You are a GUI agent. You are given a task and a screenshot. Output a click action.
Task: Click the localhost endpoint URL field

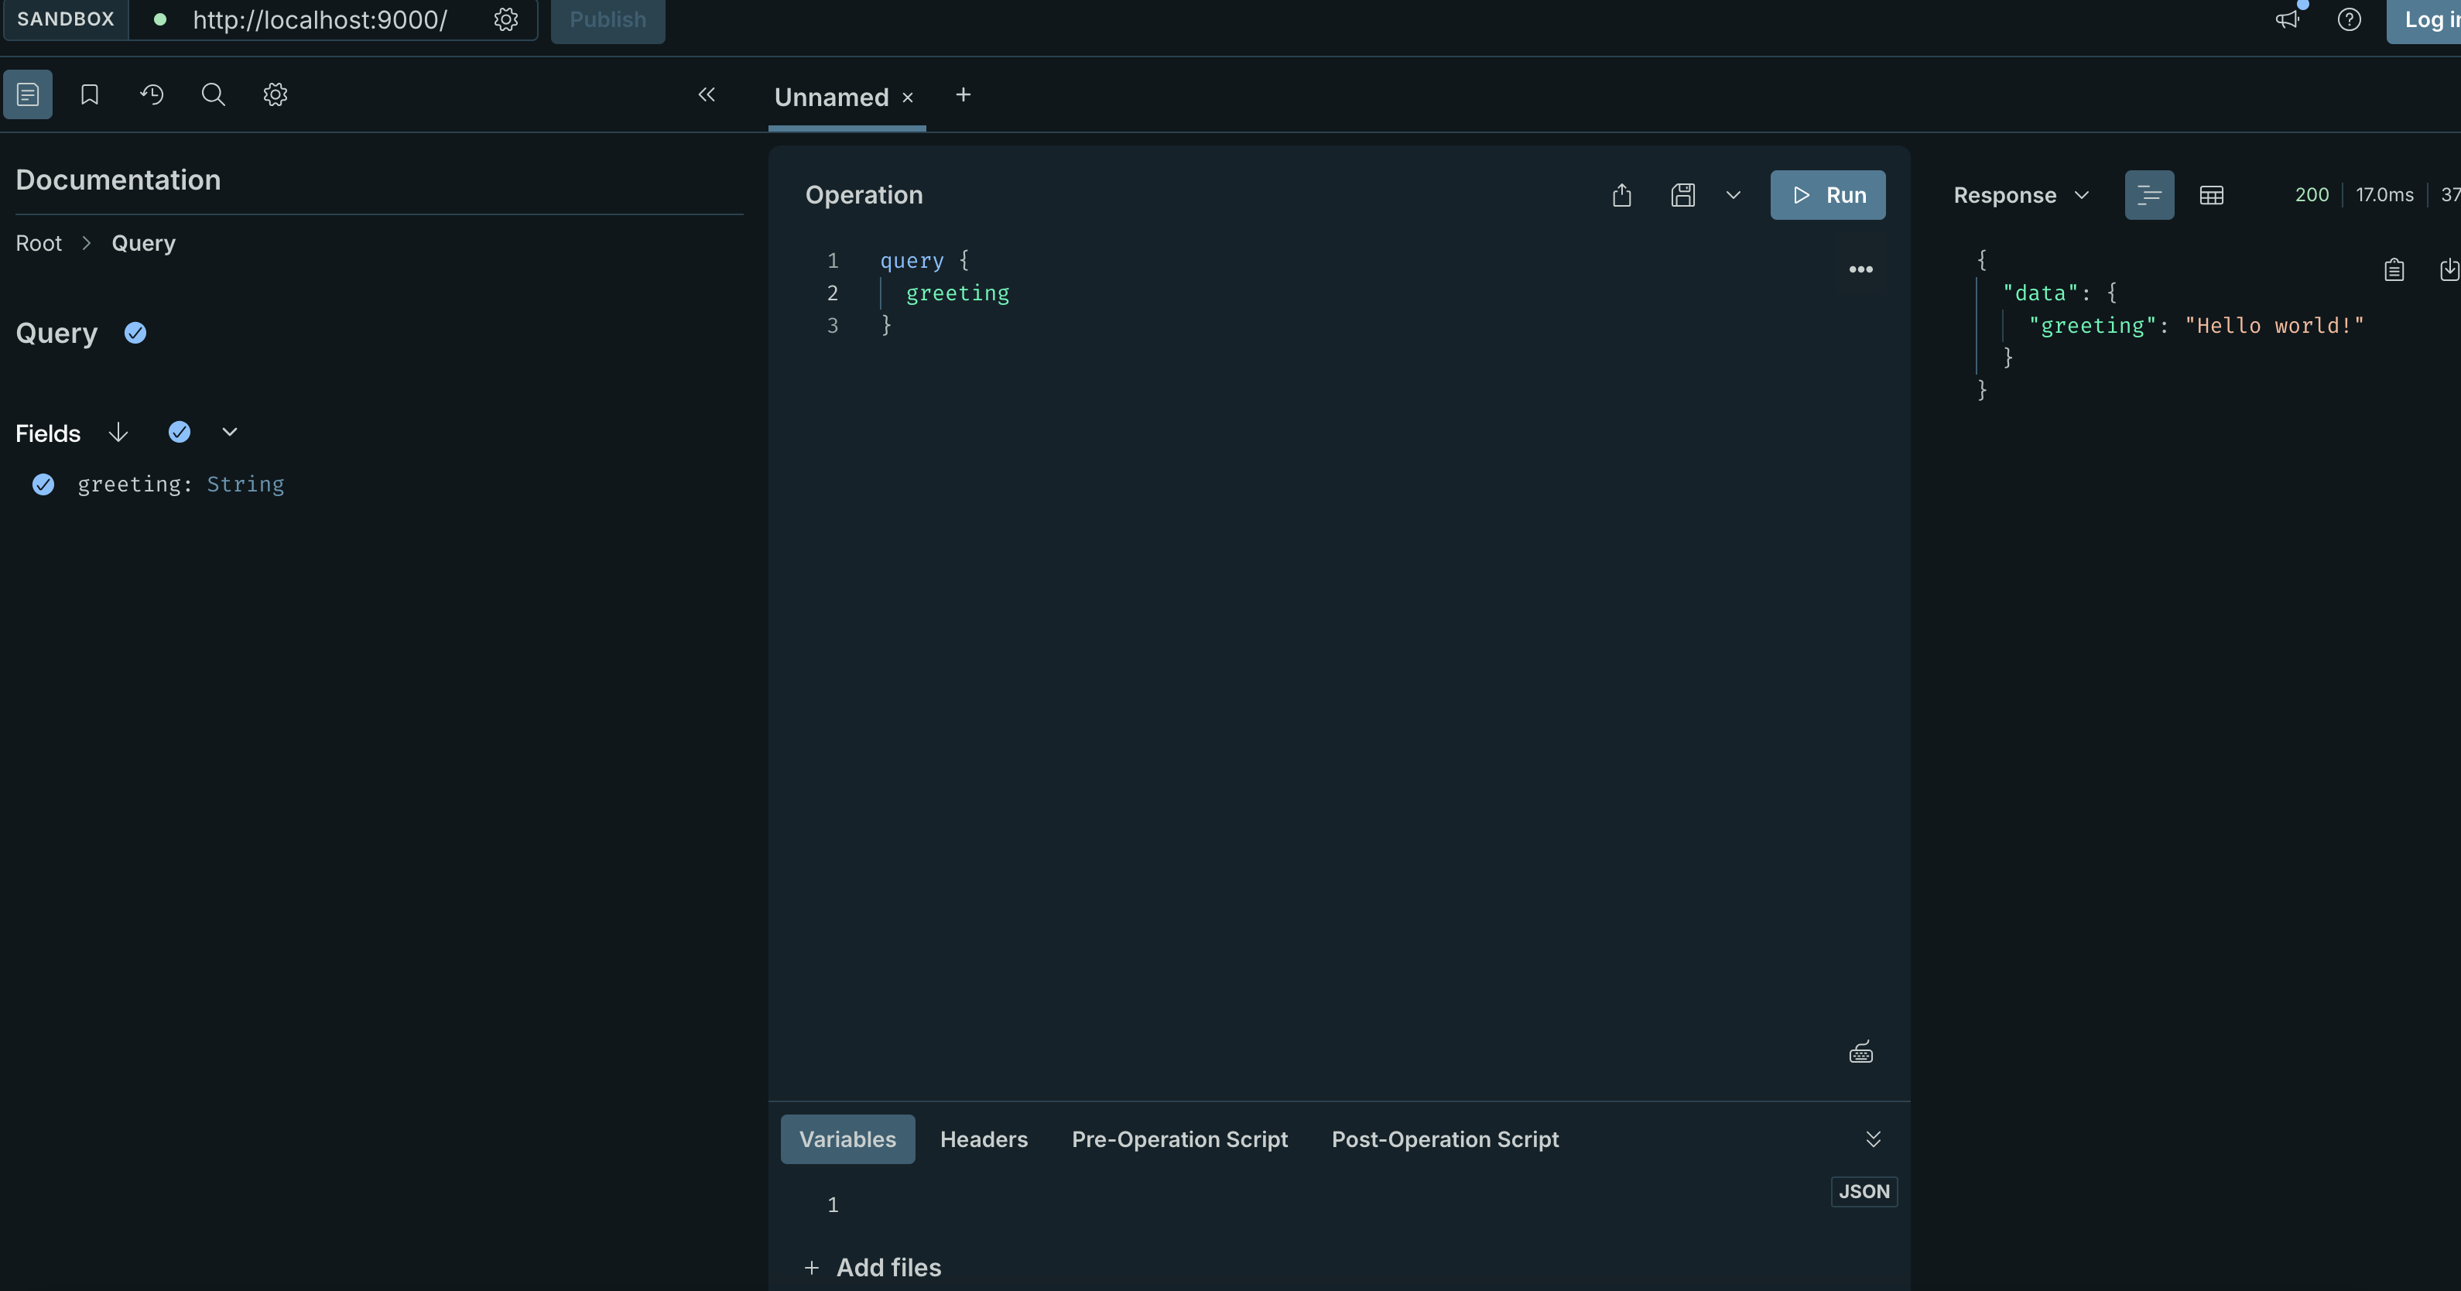pyautogui.click(x=319, y=20)
